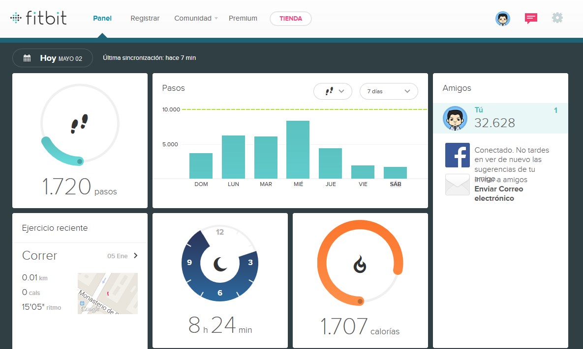Open the profile avatar menu
Viewport: 583px width, 349px height.
[x=502, y=19]
